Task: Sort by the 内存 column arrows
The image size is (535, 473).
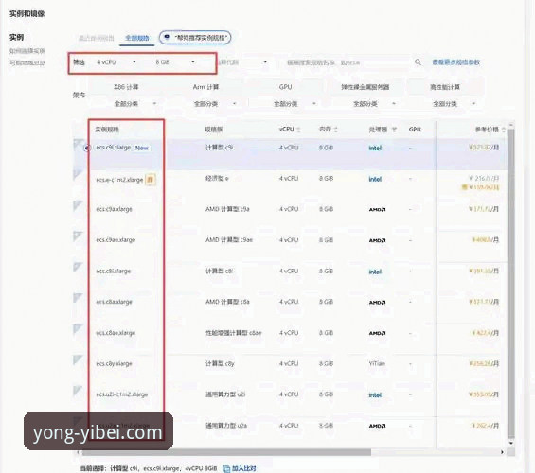Action: [x=336, y=130]
